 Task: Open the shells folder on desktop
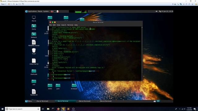(x=50, y=87)
